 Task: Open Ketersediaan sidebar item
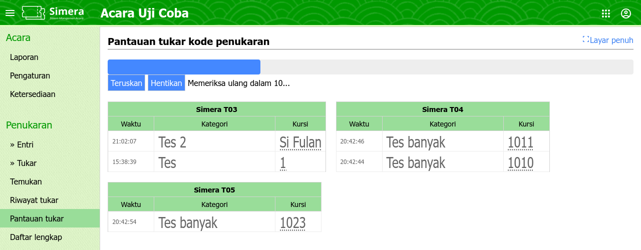click(33, 94)
